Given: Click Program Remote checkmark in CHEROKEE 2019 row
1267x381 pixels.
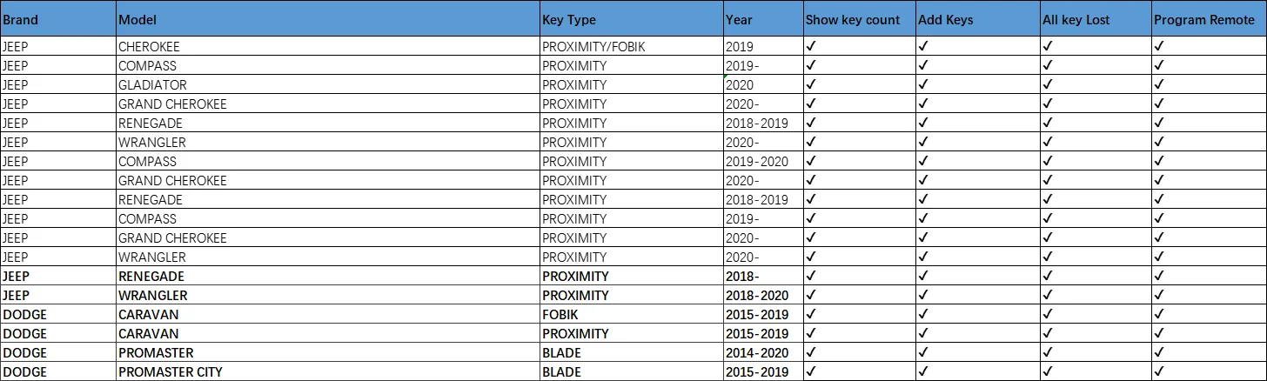Looking at the screenshot, I should [x=1159, y=47].
